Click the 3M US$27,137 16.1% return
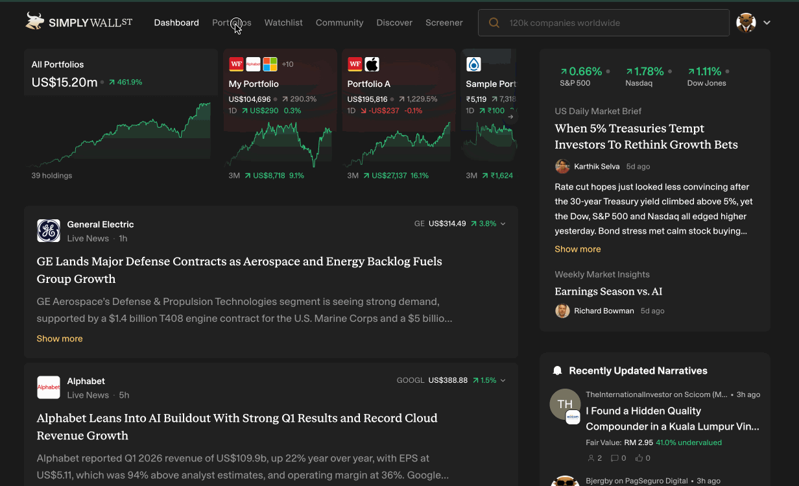Viewport: 799px width, 486px height. point(388,176)
